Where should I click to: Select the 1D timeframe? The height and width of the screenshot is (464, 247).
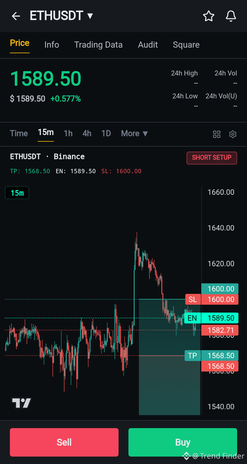coord(106,134)
